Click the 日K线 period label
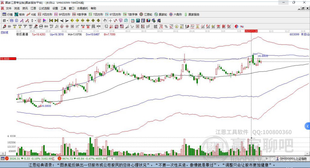 (x=5, y=32)
